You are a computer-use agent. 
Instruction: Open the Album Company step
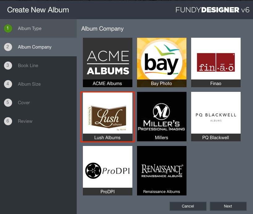(38, 47)
